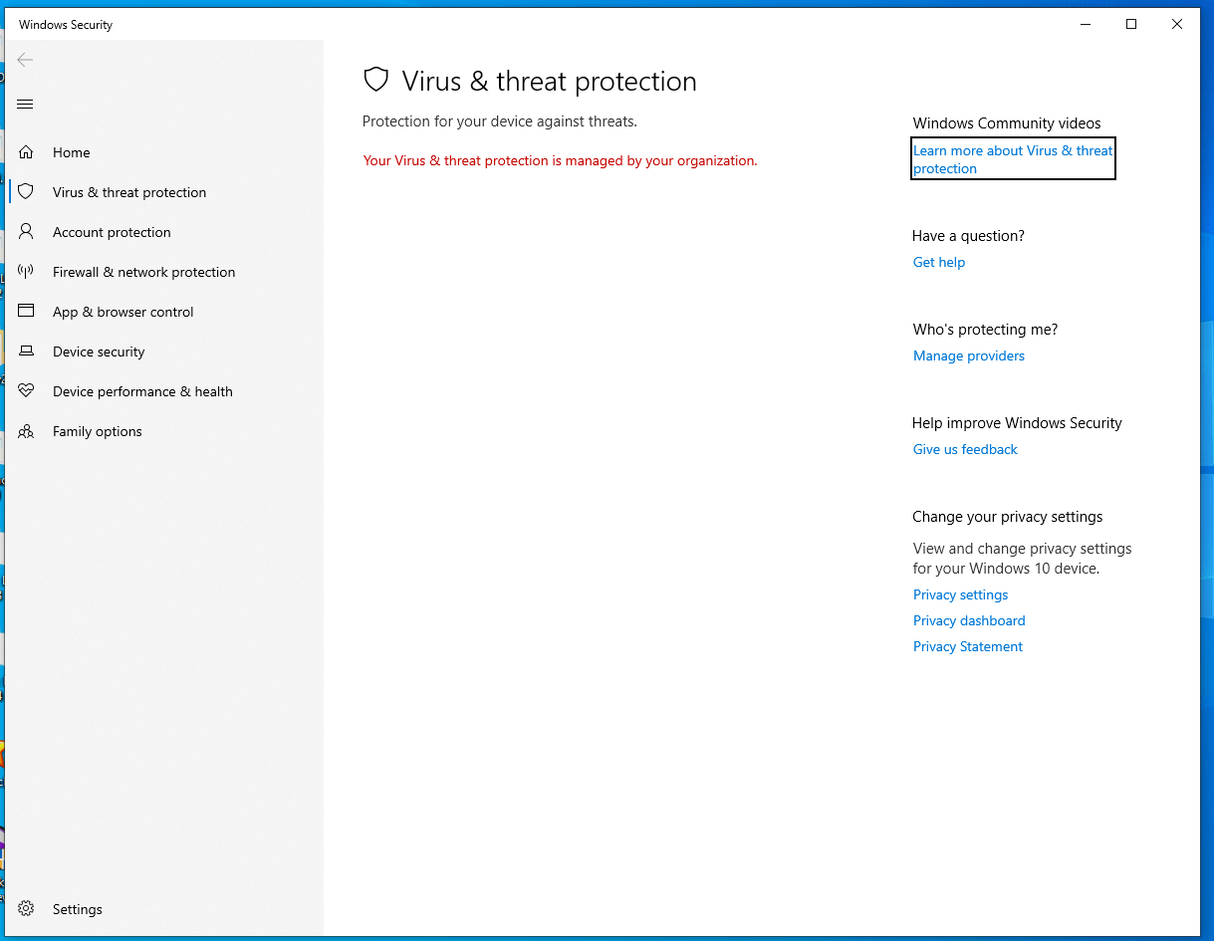Click the Device health heart icon
The height and width of the screenshot is (941, 1214).
26,391
